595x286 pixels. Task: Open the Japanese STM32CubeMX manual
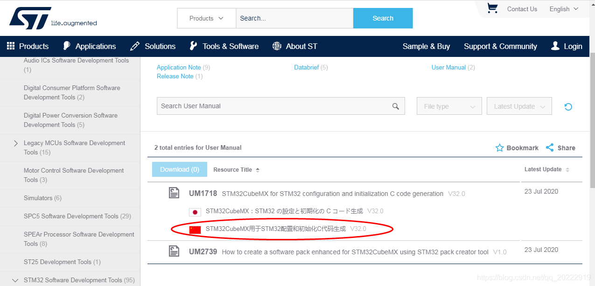click(x=284, y=211)
